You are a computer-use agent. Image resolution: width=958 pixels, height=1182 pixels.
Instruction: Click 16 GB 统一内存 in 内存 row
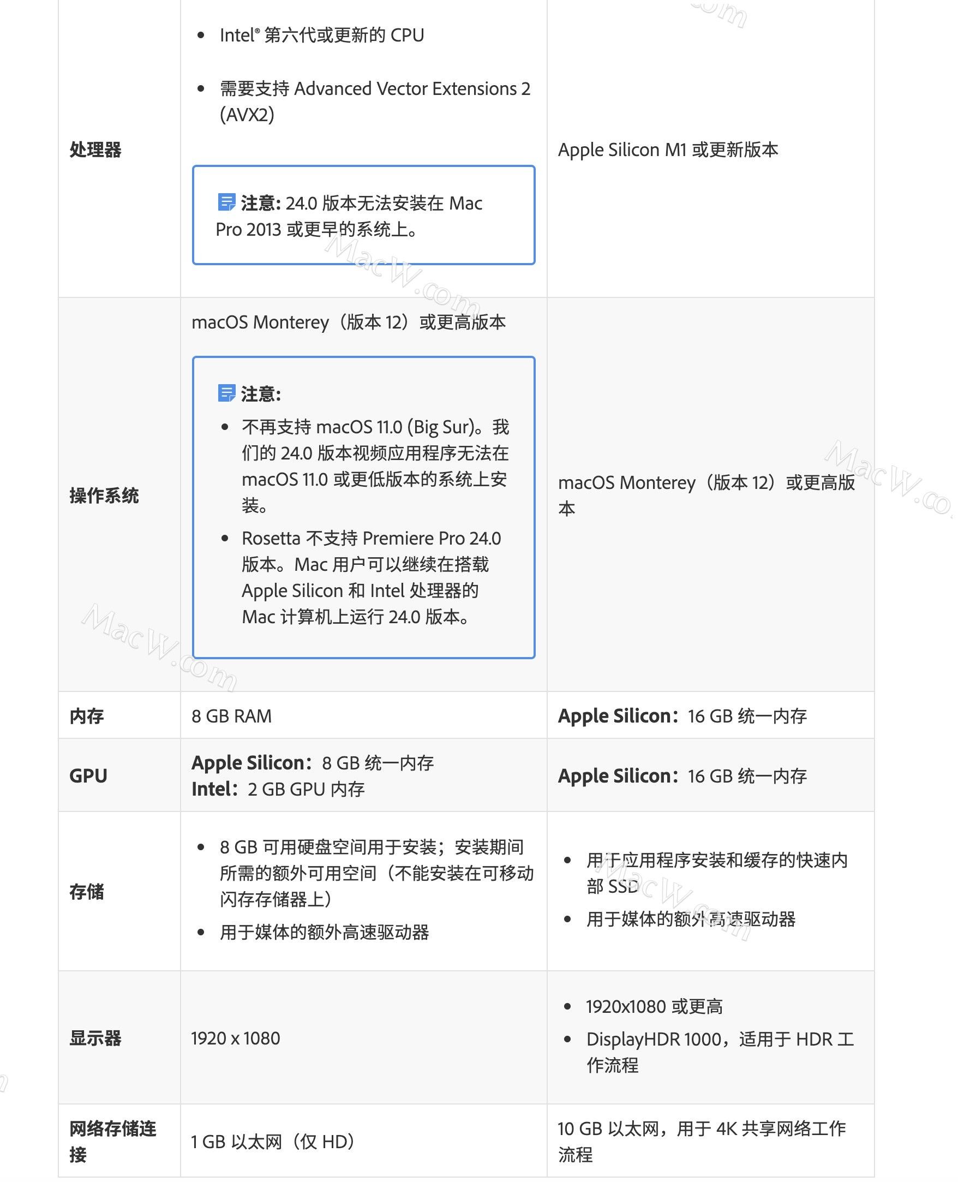click(x=747, y=716)
